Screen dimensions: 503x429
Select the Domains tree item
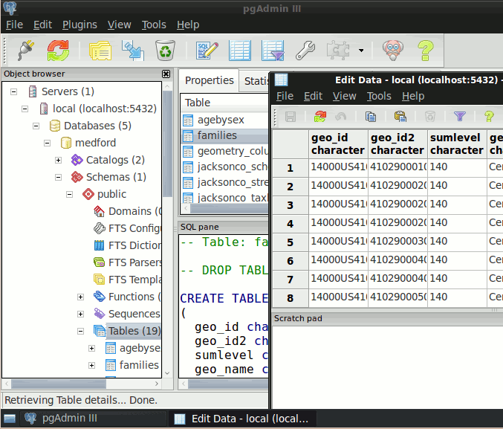coord(134,211)
